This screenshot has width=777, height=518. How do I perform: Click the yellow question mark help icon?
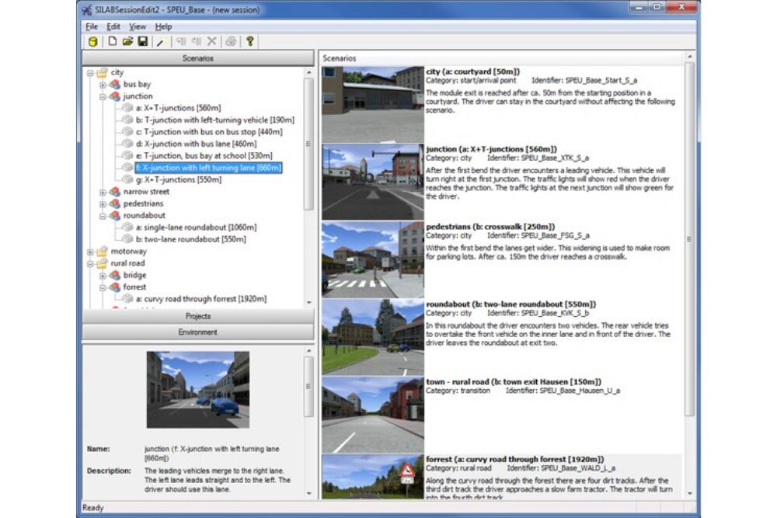[x=249, y=42]
